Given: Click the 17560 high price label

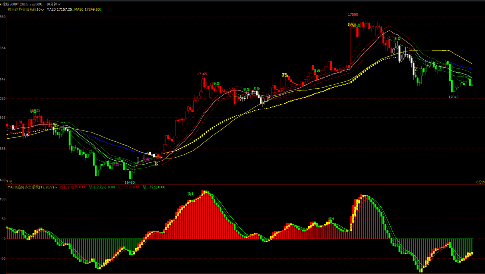Looking at the screenshot, I should pos(353,14).
